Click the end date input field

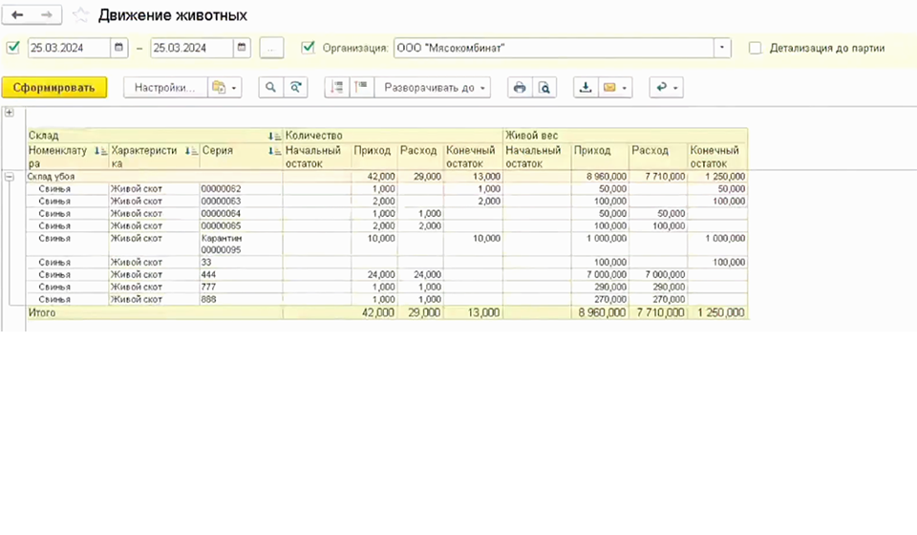(192, 48)
